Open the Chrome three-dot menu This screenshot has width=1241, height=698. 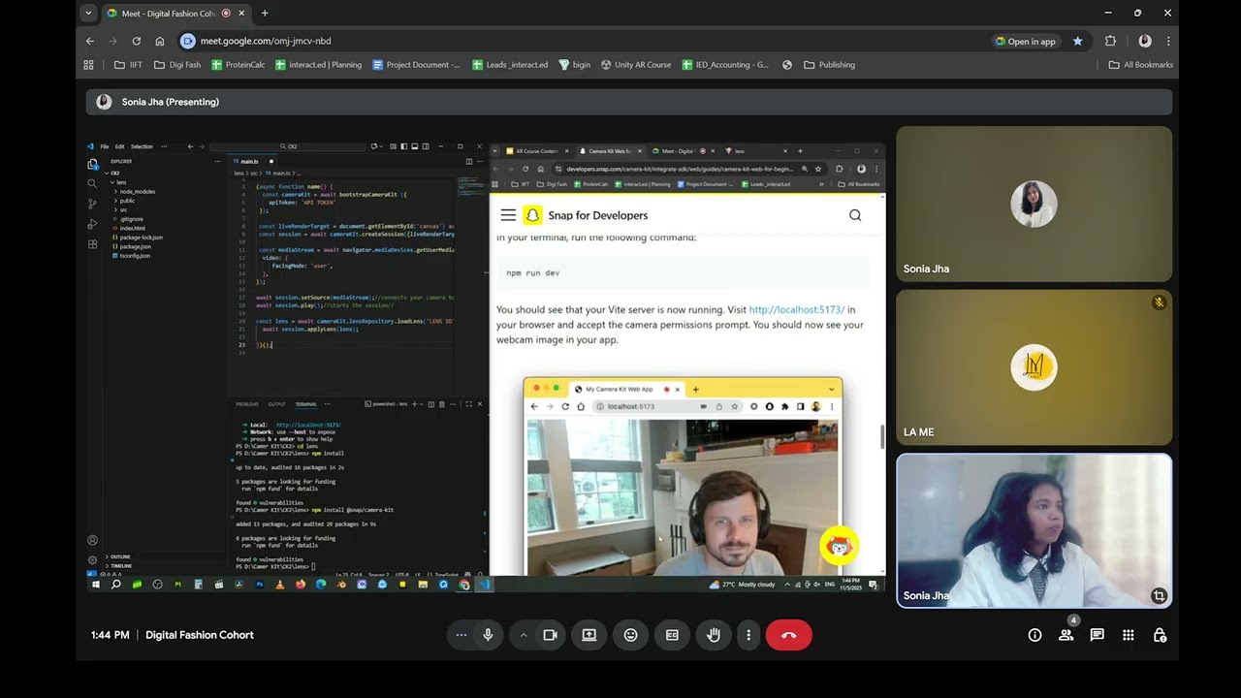1168,41
